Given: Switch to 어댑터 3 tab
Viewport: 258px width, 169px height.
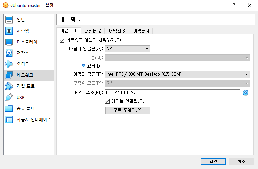Looking at the screenshot, I should [117, 31].
